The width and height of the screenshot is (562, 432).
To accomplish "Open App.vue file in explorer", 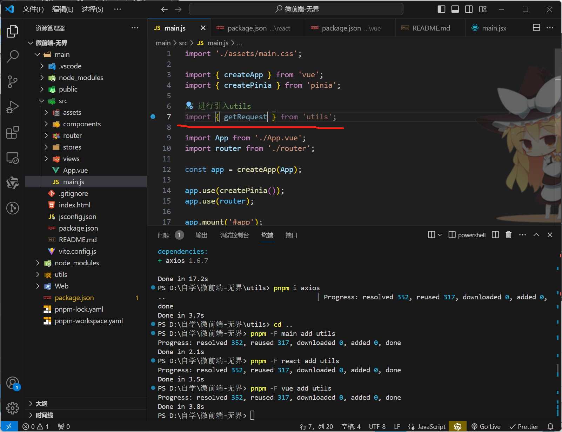I will [x=86, y=170].
